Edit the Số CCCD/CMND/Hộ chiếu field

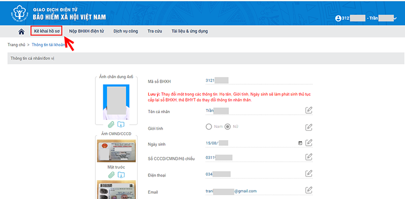[309, 157]
